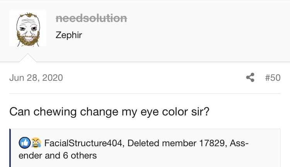Click the blue left border of the reactions bar
This screenshot has width=290, height=167.
(10, 148)
